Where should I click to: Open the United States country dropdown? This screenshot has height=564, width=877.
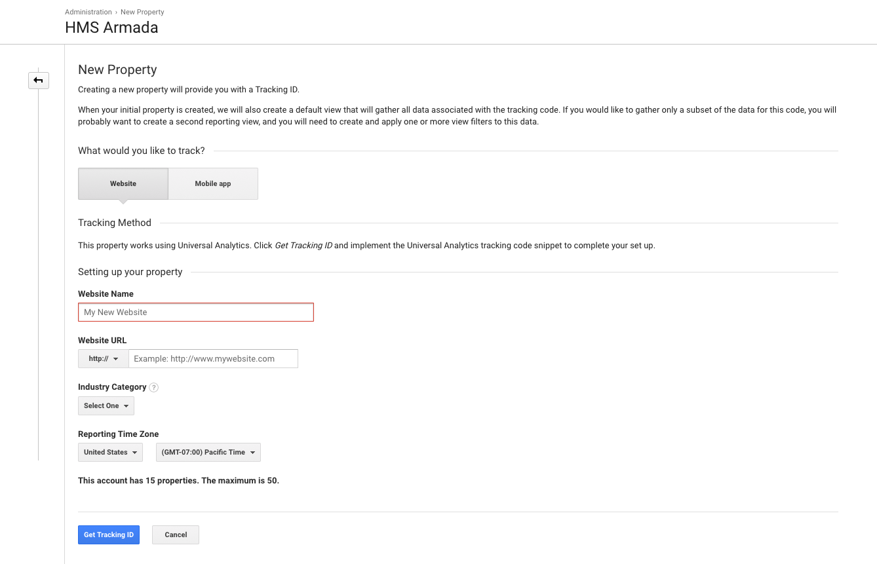coord(110,452)
